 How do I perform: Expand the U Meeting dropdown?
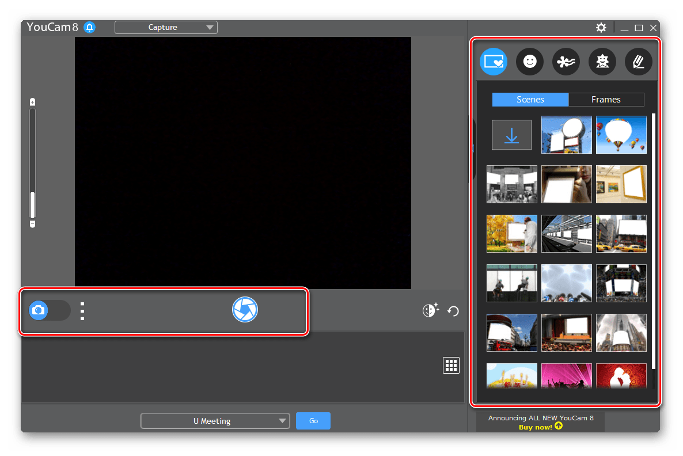(x=215, y=421)
